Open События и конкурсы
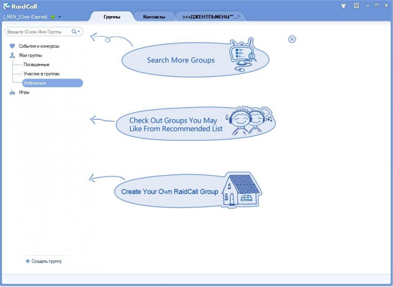 39,46
